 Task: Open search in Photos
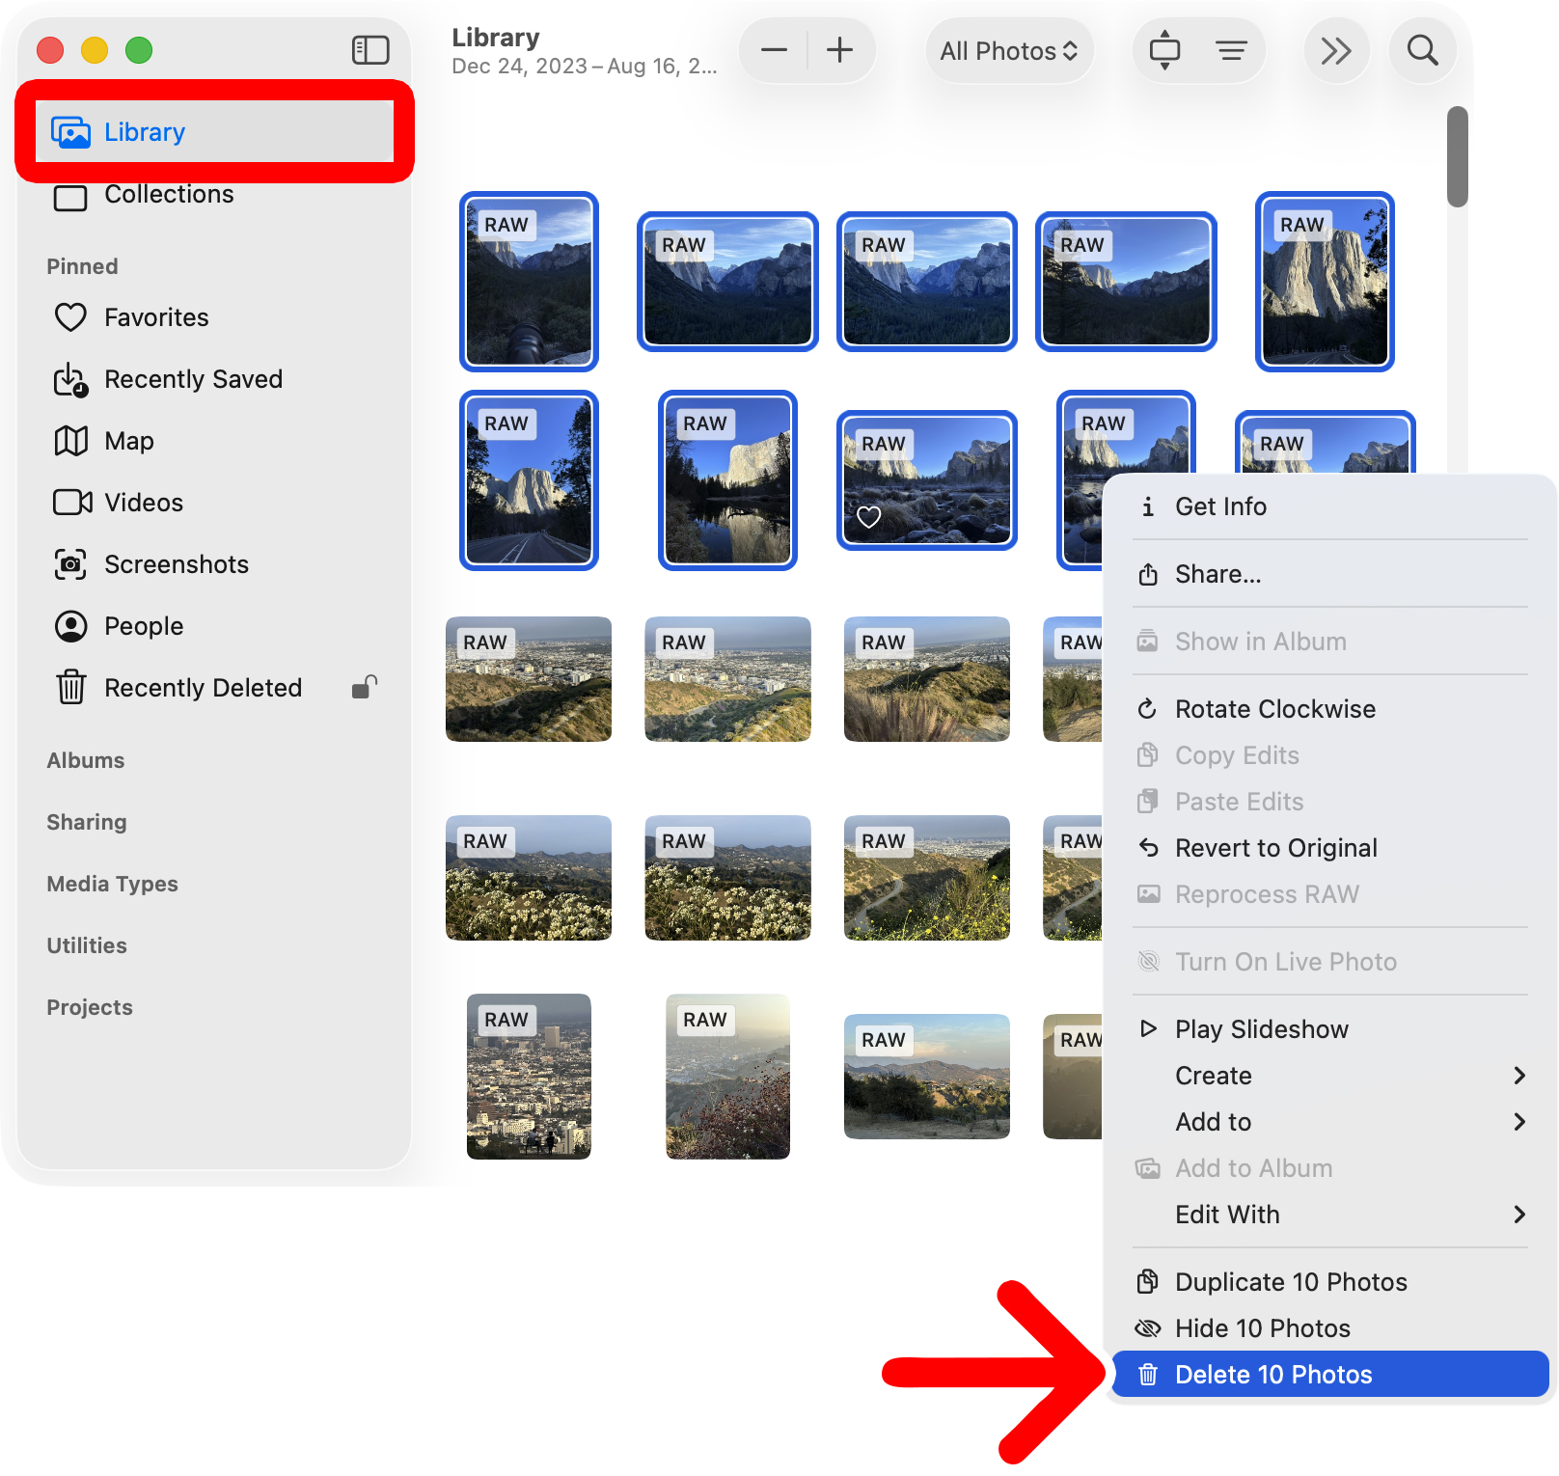[x=1422, y=50]
